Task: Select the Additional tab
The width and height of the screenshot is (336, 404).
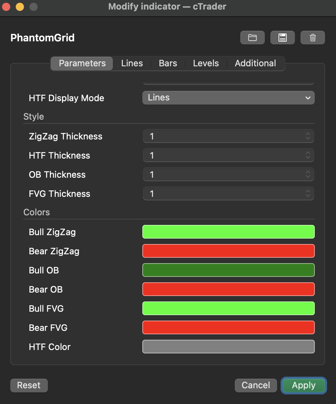Action: point(255,63)
